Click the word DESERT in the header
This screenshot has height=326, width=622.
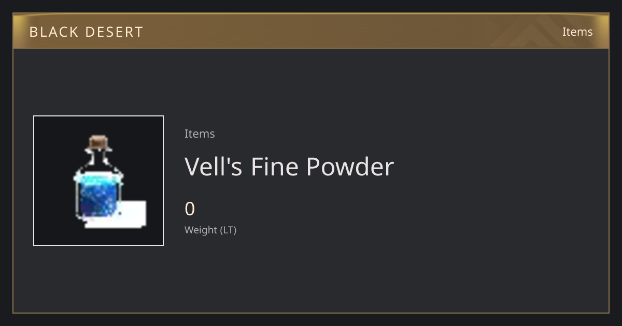click(x=114, y=32)
